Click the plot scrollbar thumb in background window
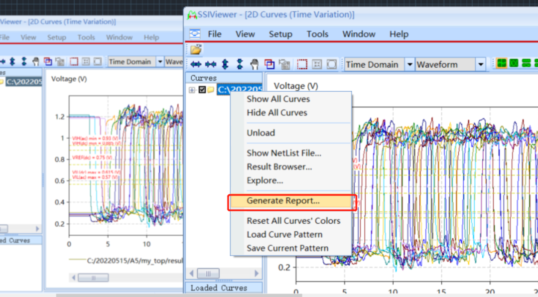The width and height of the screenshot is (538, 297). click(93, 278)
